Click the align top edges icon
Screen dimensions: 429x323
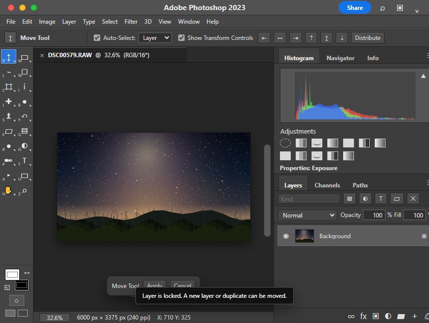[311, 38]
